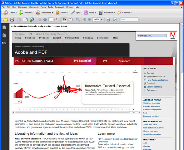Viewport: 184px width, 150px height.
Task: Open the Document menu
Action: tap(23, 7)
